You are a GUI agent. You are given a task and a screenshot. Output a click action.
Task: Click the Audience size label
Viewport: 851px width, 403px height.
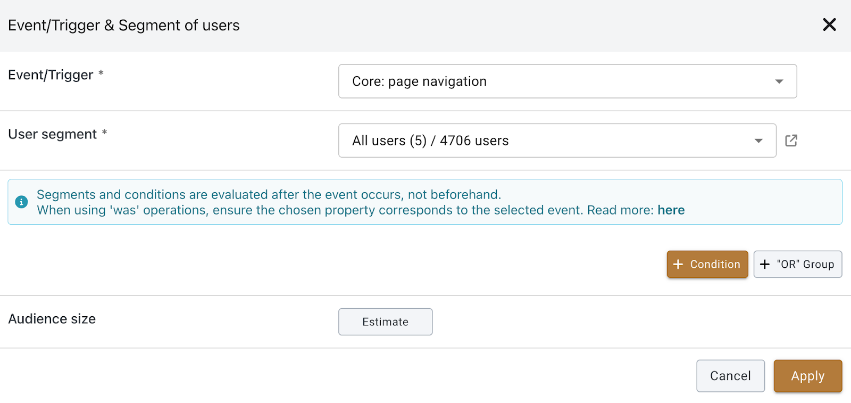coord(52,319)
